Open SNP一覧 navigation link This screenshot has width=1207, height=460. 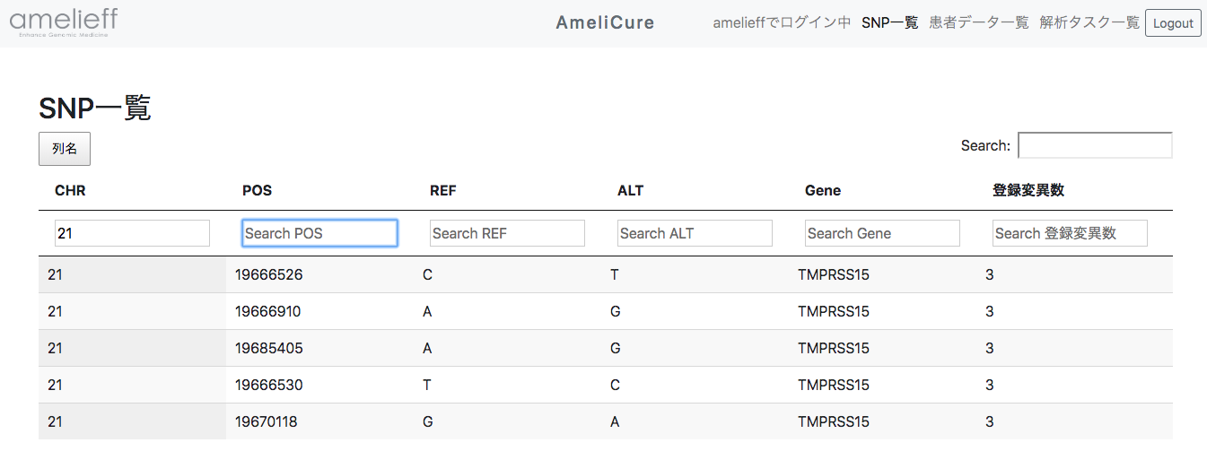pos(889,22)
